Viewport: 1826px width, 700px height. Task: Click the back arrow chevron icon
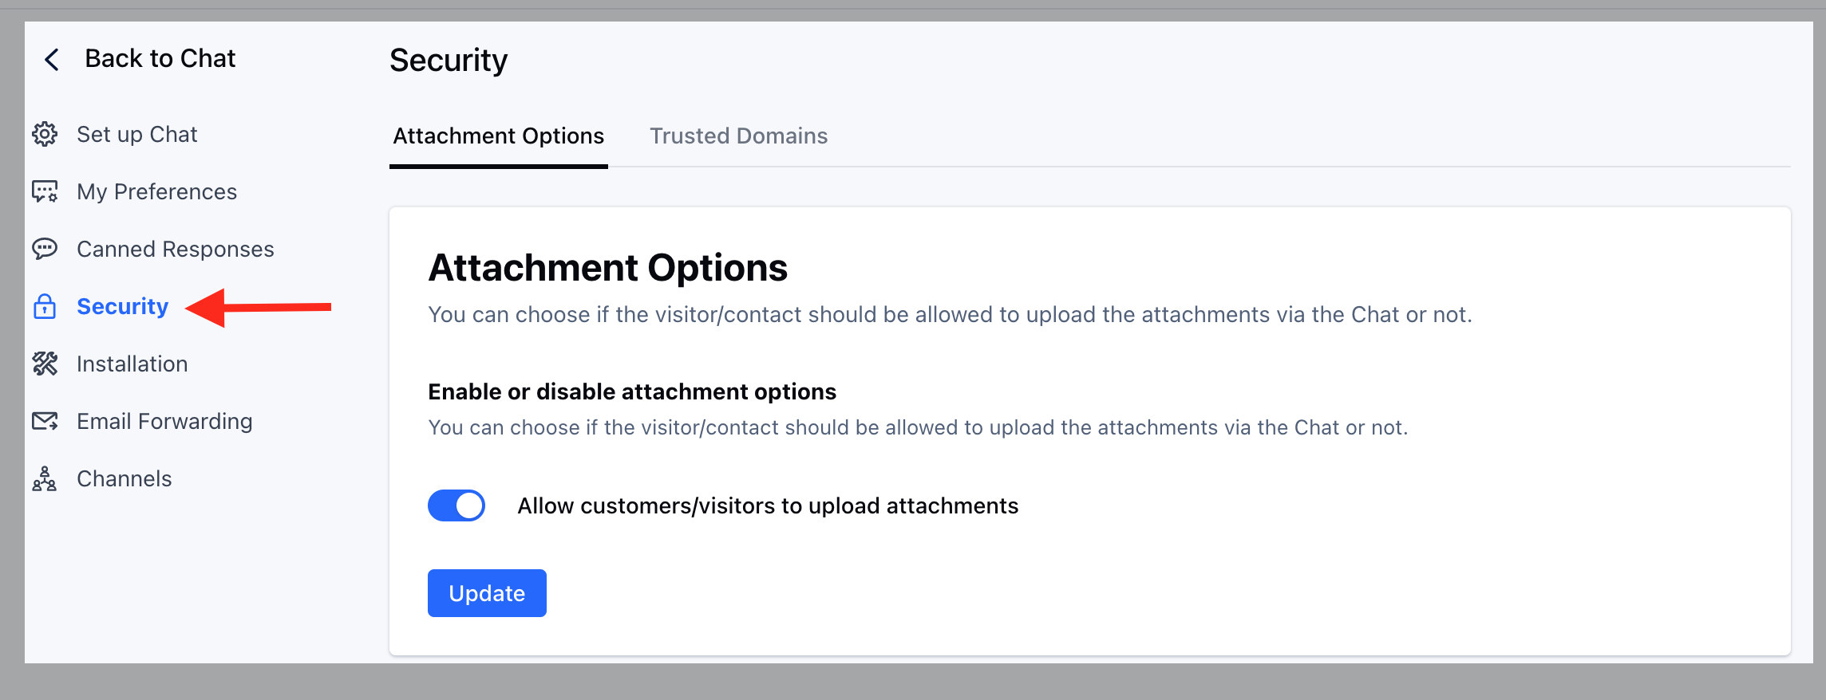click(52, 59)
